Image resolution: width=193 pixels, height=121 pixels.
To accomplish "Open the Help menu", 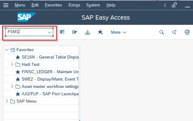I will (111, 5).
